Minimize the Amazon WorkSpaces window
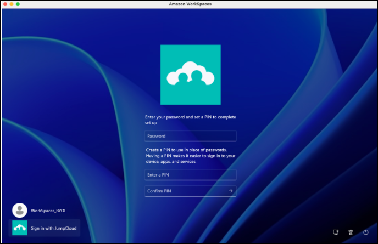This screenshot has height=244, width=378. pyautogui.click(x=11, y=4)
